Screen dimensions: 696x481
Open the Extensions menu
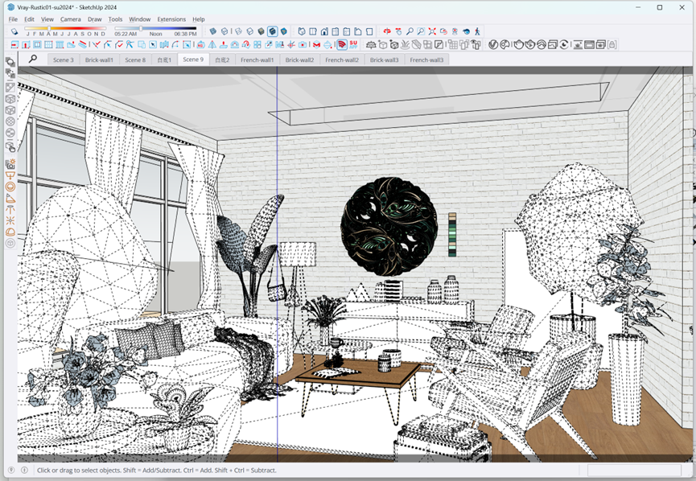[171, 18]
